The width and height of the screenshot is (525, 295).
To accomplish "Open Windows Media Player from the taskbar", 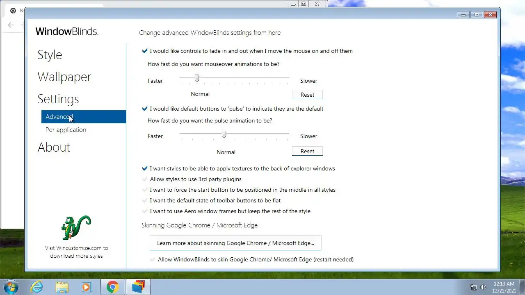I will pos(87,287).
